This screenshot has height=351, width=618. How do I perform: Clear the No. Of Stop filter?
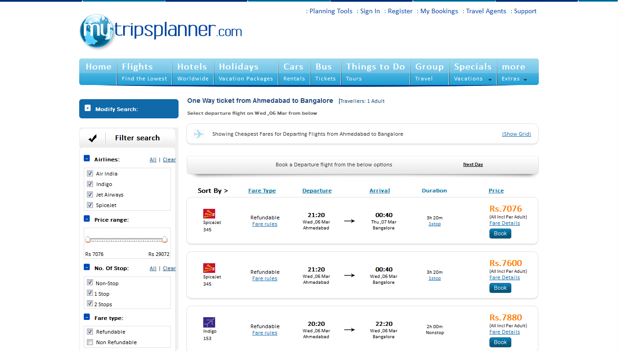(x=169, y=268)
